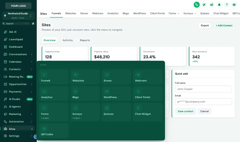Screen dimensions: 240x142
Task: Open Stores top tab
Action: click(x=84, y=13)
